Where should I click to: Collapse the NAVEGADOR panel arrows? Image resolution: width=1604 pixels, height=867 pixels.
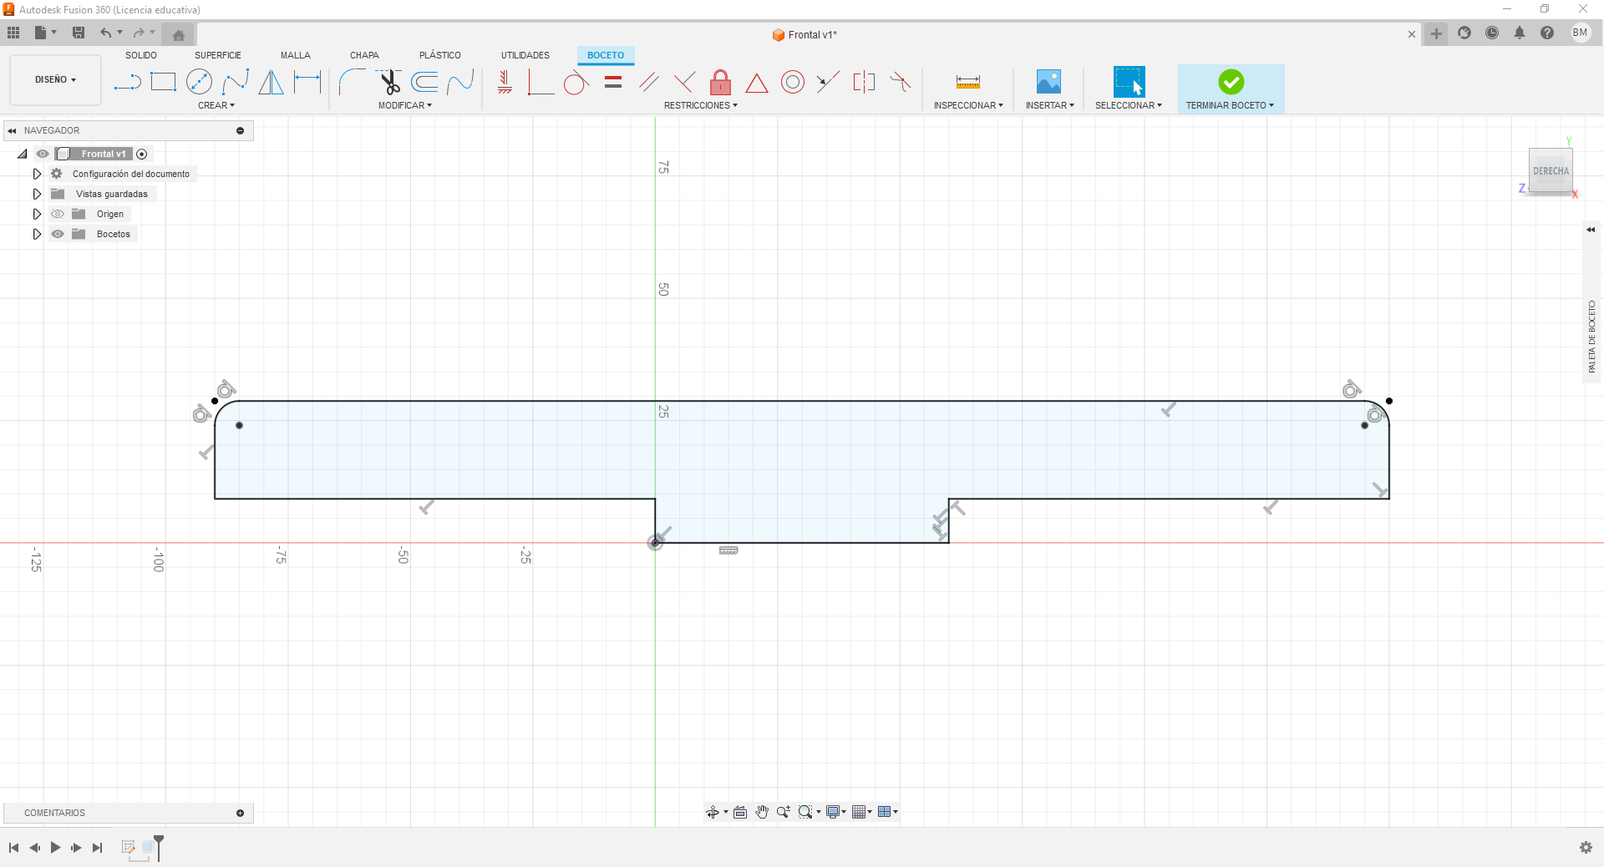point(12,130)
